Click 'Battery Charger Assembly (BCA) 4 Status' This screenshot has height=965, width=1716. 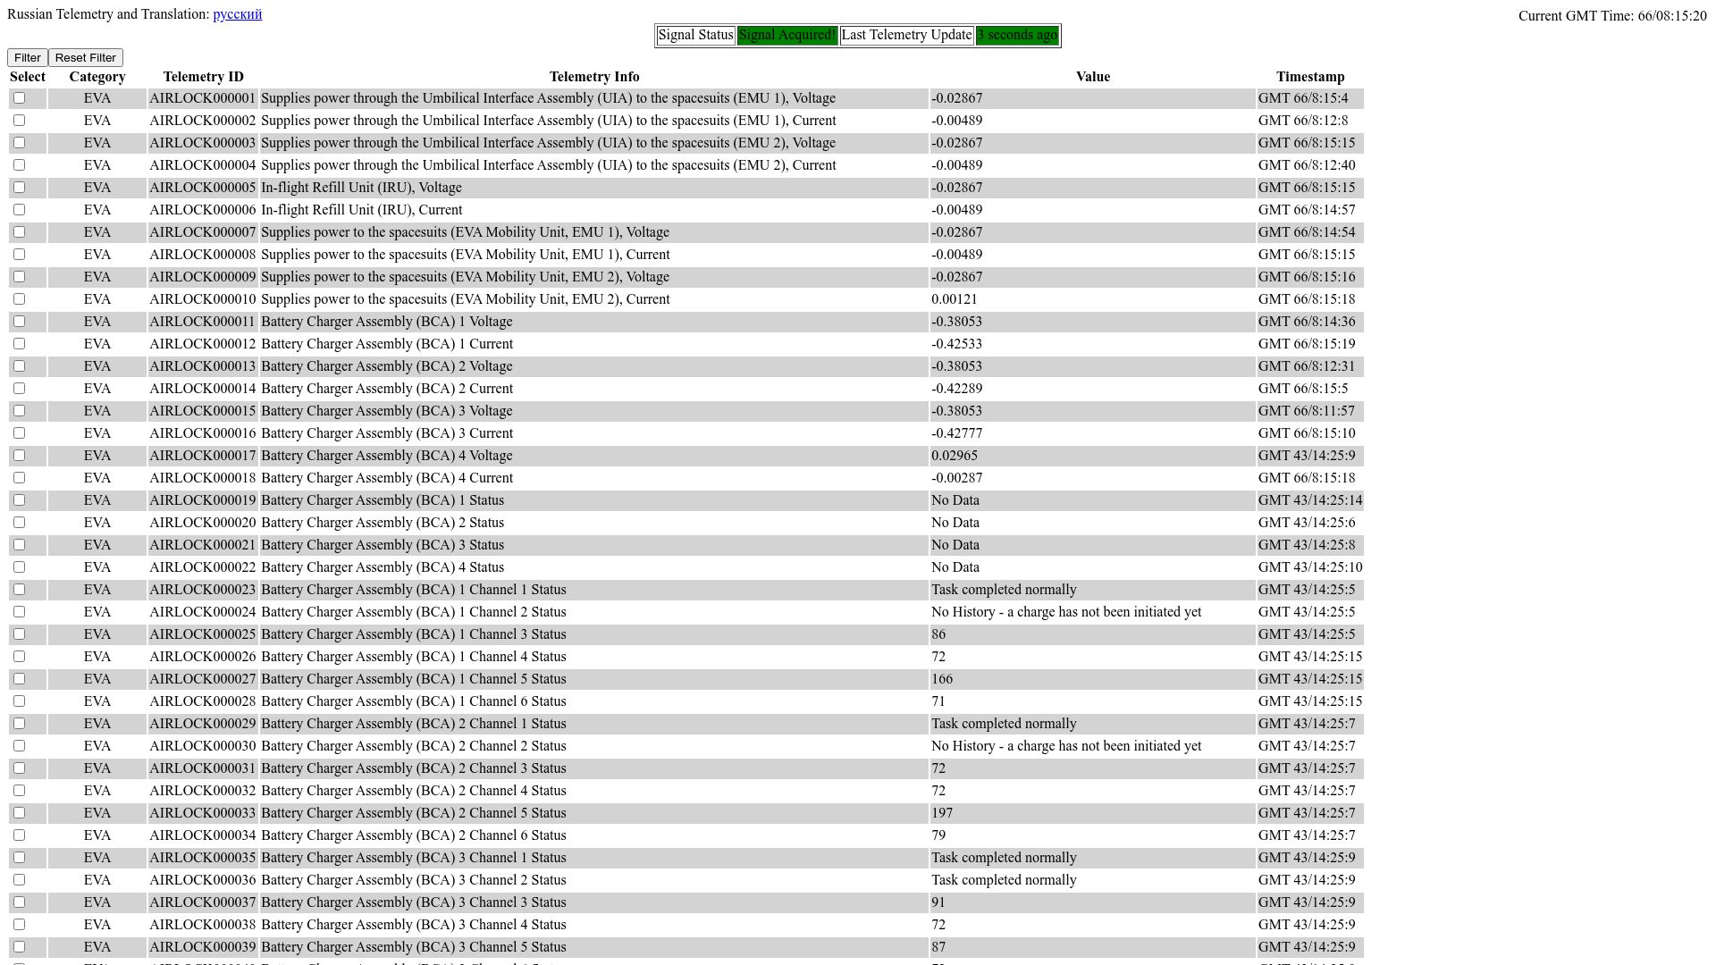click(x=383, y=567)
